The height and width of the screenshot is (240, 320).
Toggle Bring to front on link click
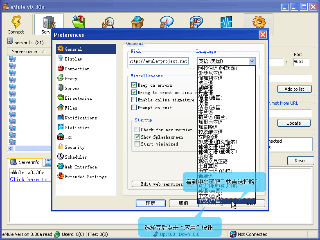point(134,92)
